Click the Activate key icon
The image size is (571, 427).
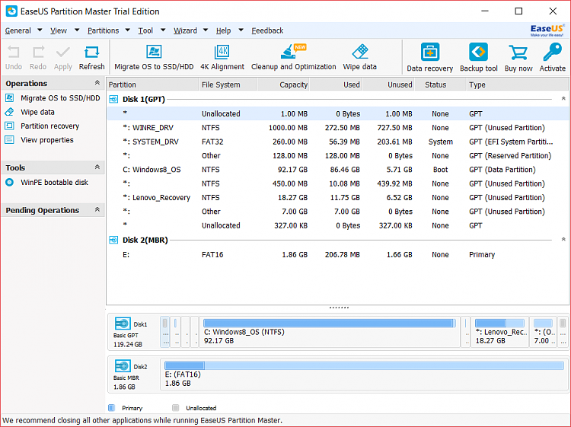coord(553,52)
